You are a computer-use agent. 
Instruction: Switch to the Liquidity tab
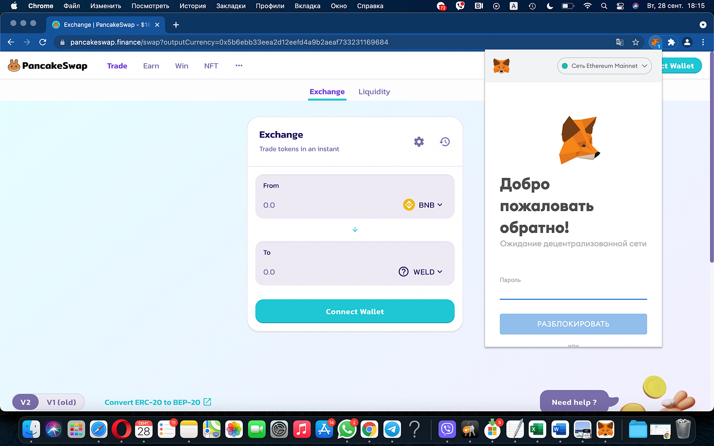(x=374, y=92)
